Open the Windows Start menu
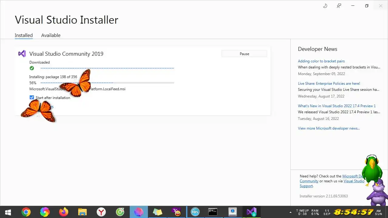Screen dimensions: 388x218 [8, 212]
